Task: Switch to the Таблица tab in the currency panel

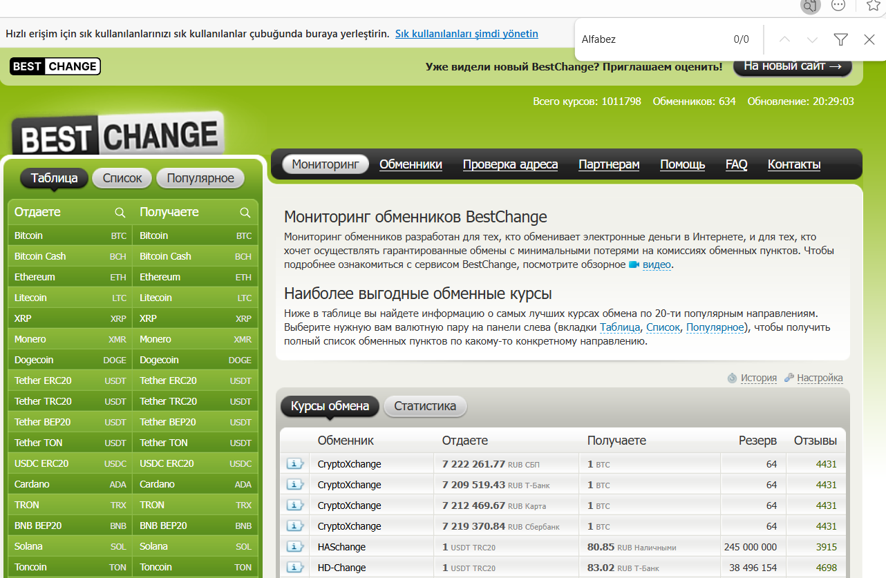Action: pyautogui.click(x=54, y=178)
